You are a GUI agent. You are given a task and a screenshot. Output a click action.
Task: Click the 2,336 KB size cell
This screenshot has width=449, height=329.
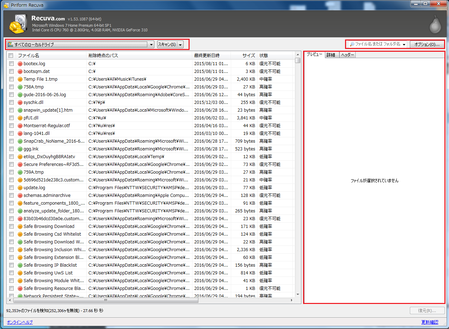pos(246,250)
